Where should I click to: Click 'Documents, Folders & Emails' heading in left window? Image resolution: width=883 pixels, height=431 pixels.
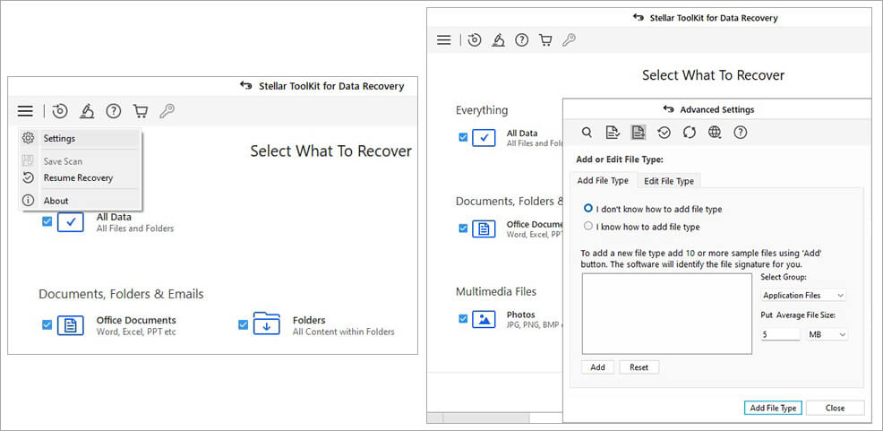click(x=121, y=294)
